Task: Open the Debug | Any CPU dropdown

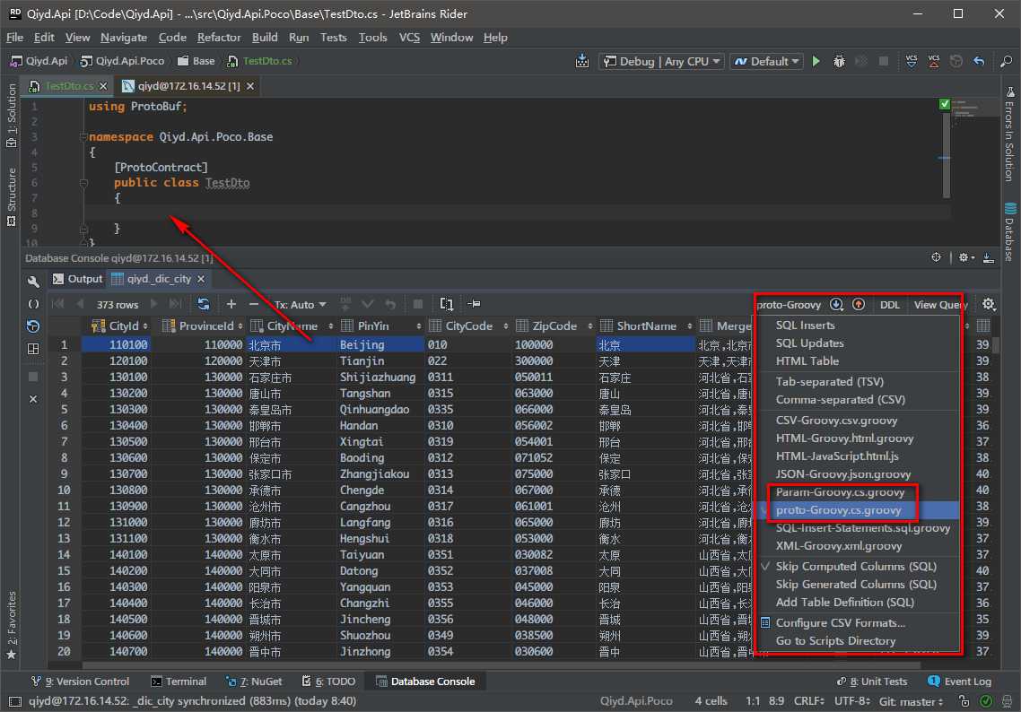Action: (x=661, y=61)
